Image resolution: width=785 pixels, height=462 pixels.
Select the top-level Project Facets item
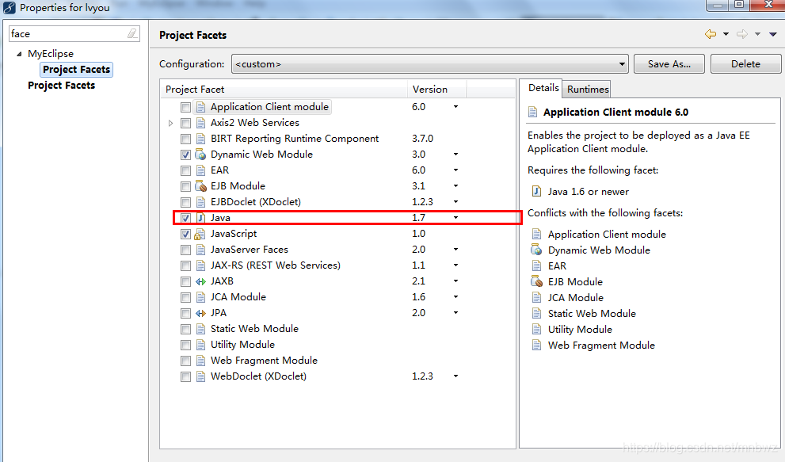pos(62,85)
